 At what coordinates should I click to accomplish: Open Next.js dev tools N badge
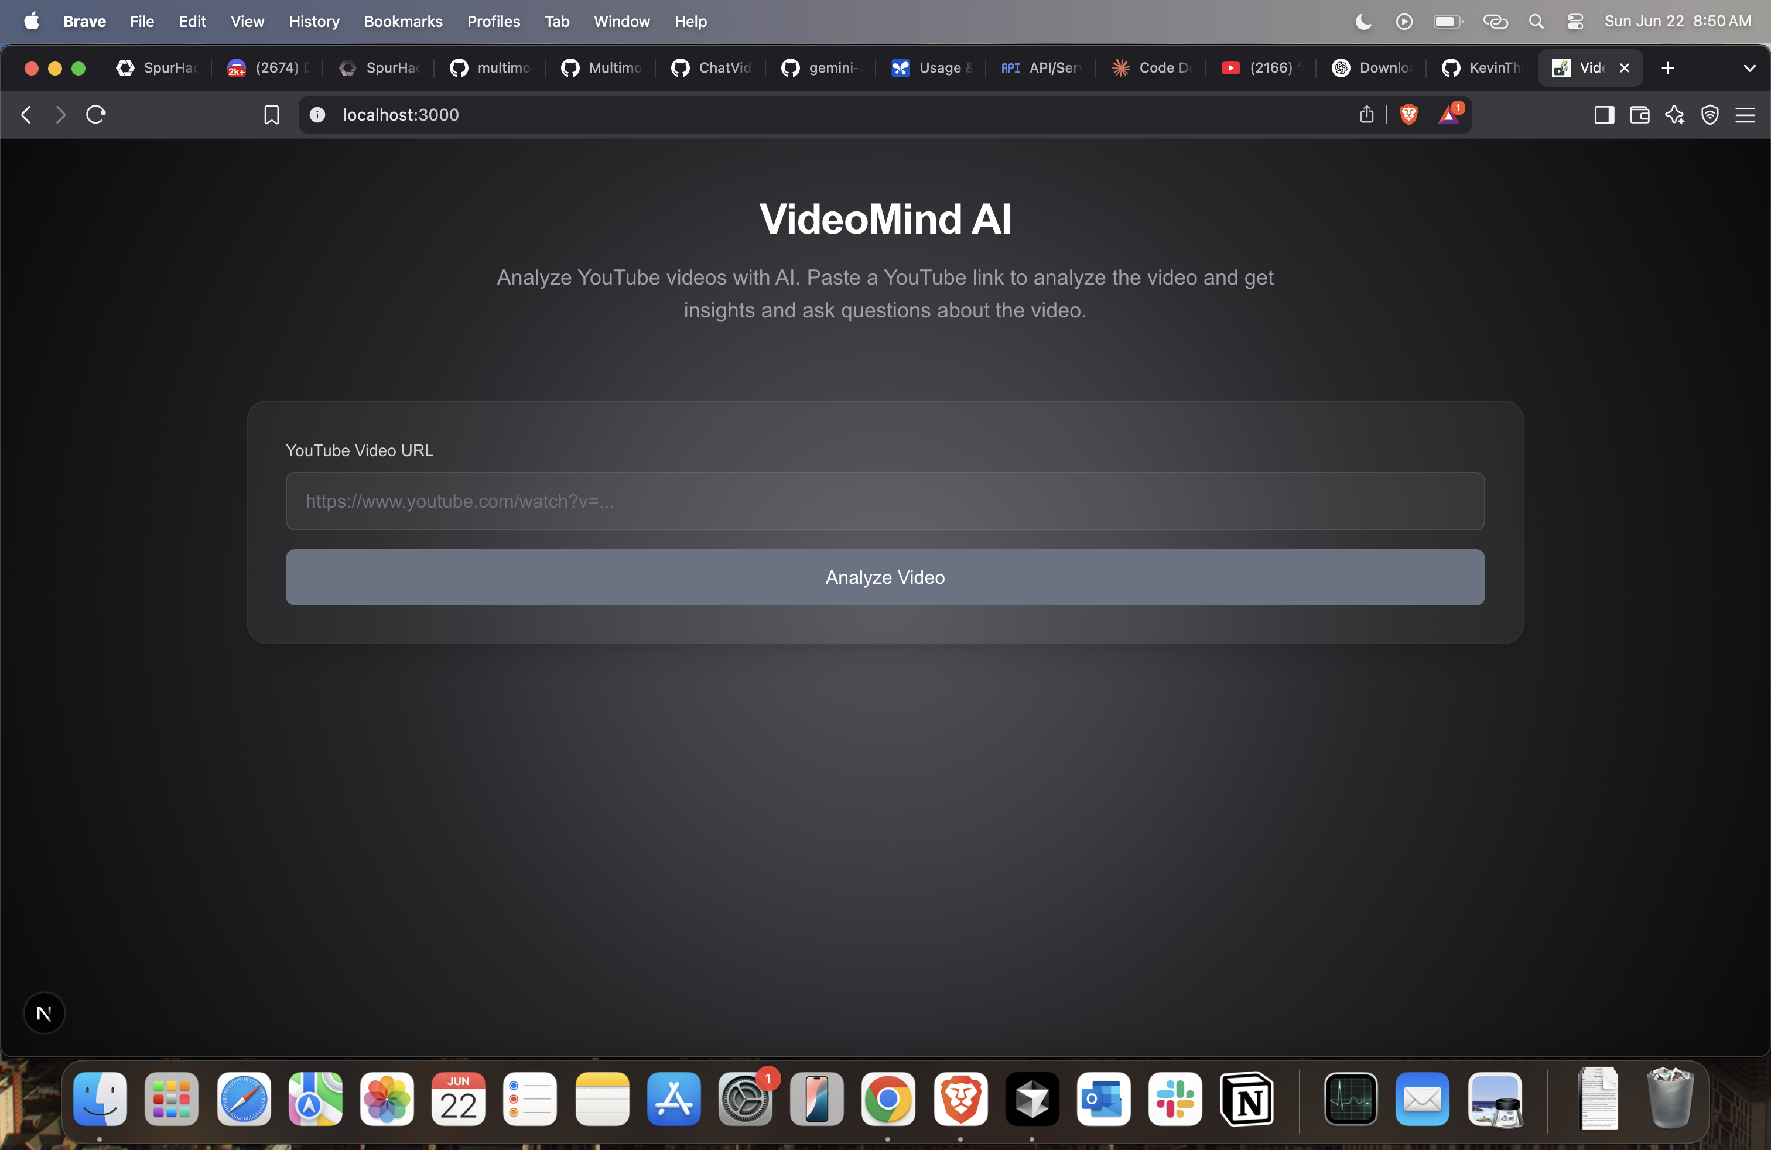[44, 1013]
